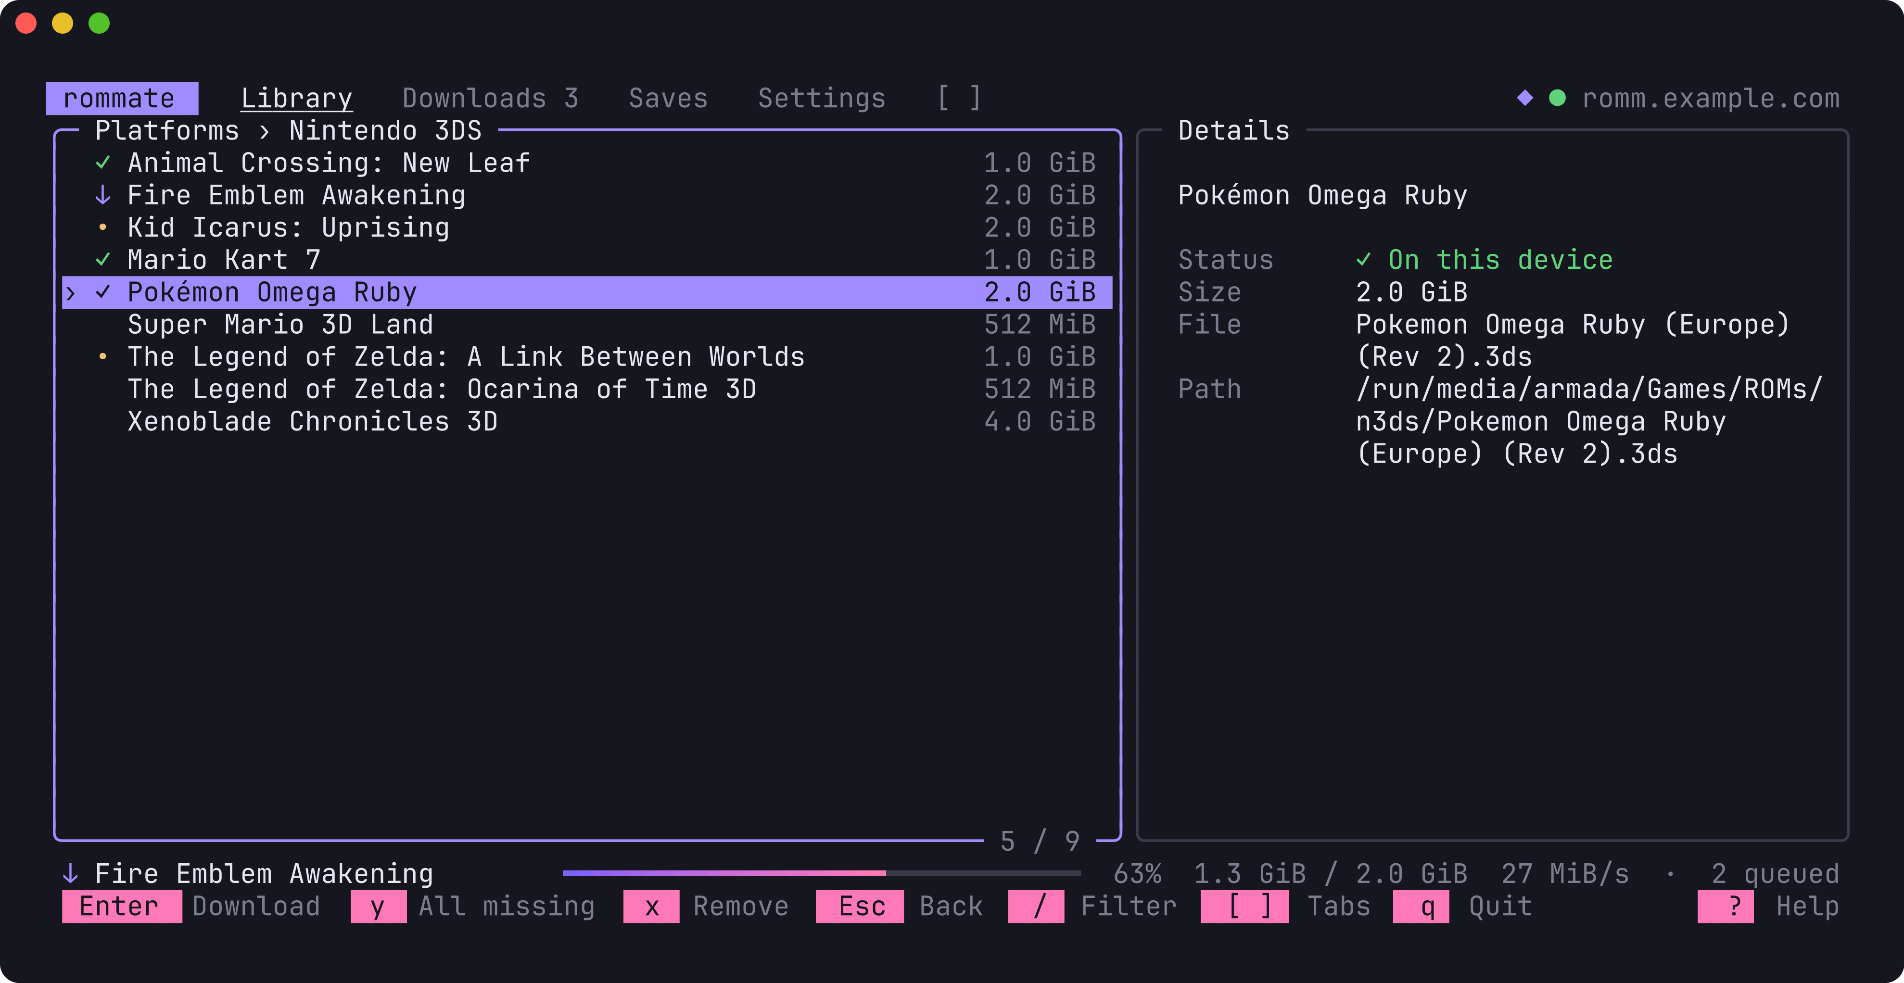Click the 2.0 GiB Size value in Details

[x=1411, y=292]
